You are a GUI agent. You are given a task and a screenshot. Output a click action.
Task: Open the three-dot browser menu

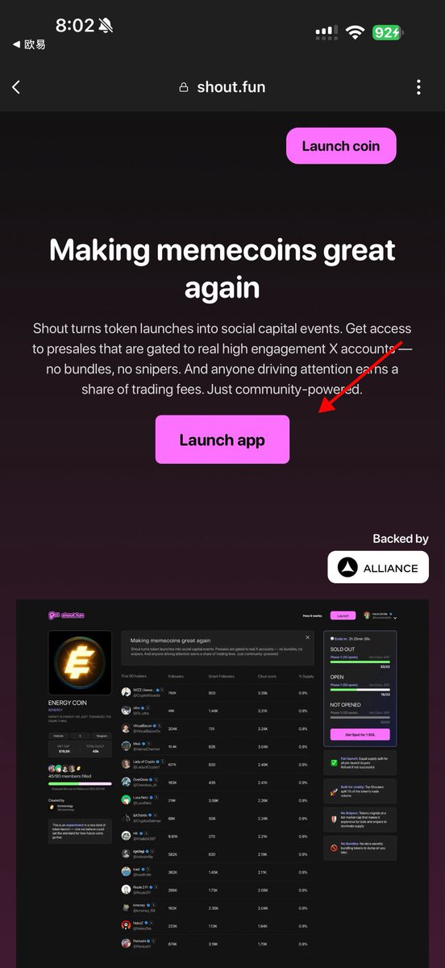[418, 87]
